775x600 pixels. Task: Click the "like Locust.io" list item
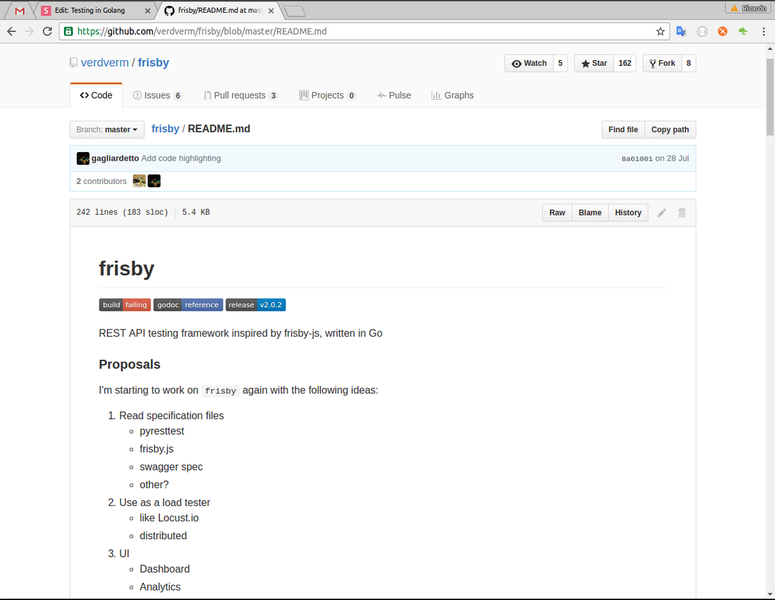[x=169, y=518]
